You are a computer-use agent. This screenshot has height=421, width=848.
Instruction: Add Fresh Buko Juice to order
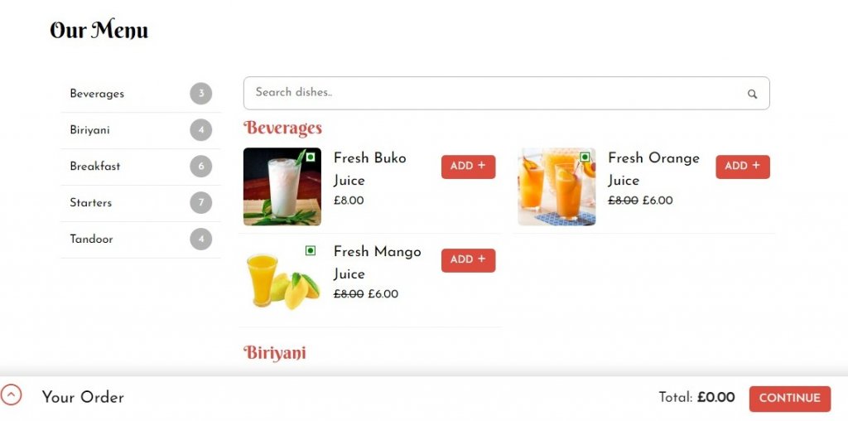(x=469, y=167)
